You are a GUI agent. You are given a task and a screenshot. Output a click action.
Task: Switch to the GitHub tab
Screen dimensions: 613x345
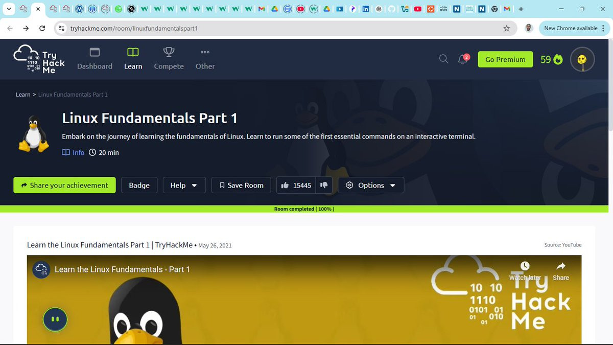[x=392, y=9]
